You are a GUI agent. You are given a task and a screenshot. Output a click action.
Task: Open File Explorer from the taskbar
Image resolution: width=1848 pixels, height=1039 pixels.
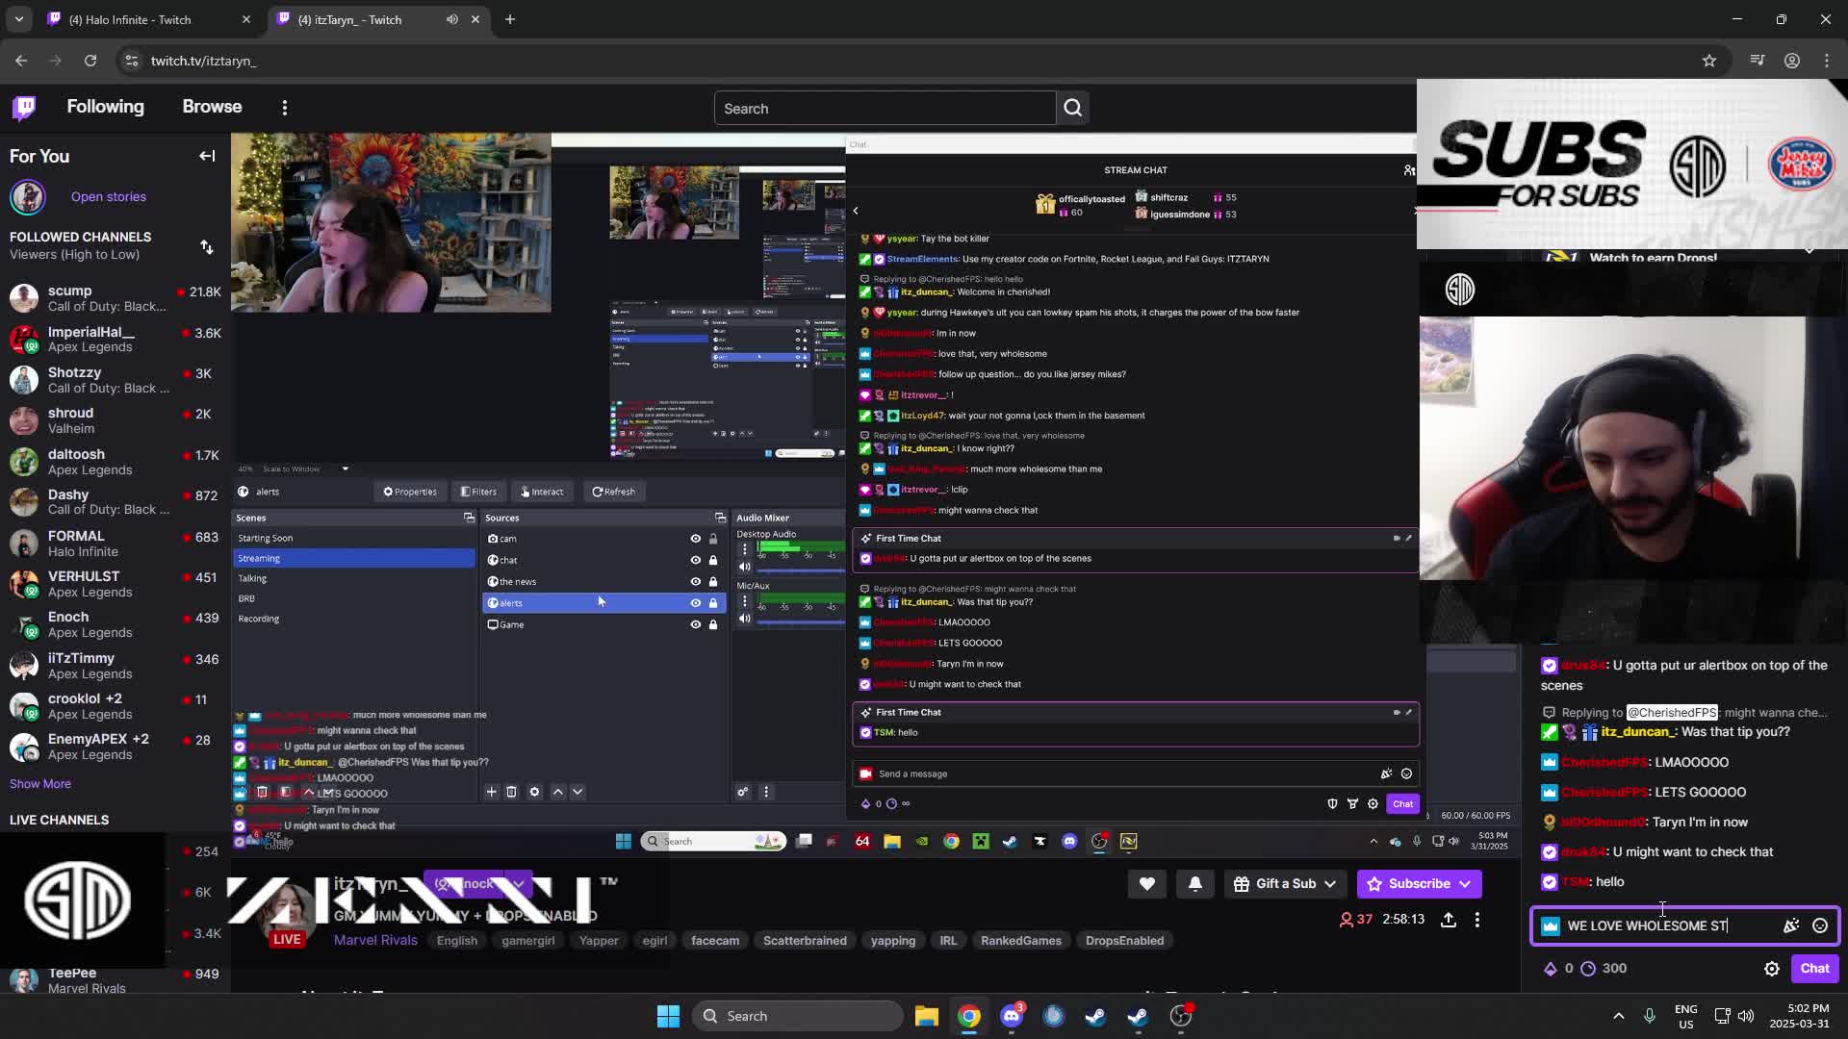click(x=927, y=1016)
